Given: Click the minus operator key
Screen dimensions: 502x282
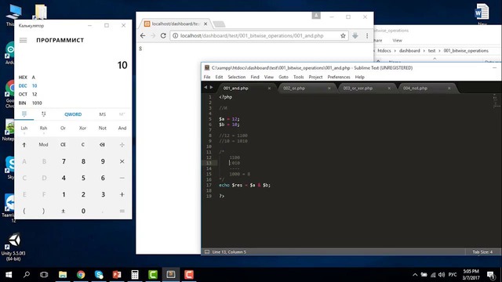Looking at the screenshot, I should [x=122, y=178].
